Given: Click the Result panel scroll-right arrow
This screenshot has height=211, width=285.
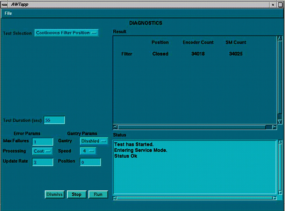Looking at the screenshot, I should pyautogui.click(x=274, y=127).
